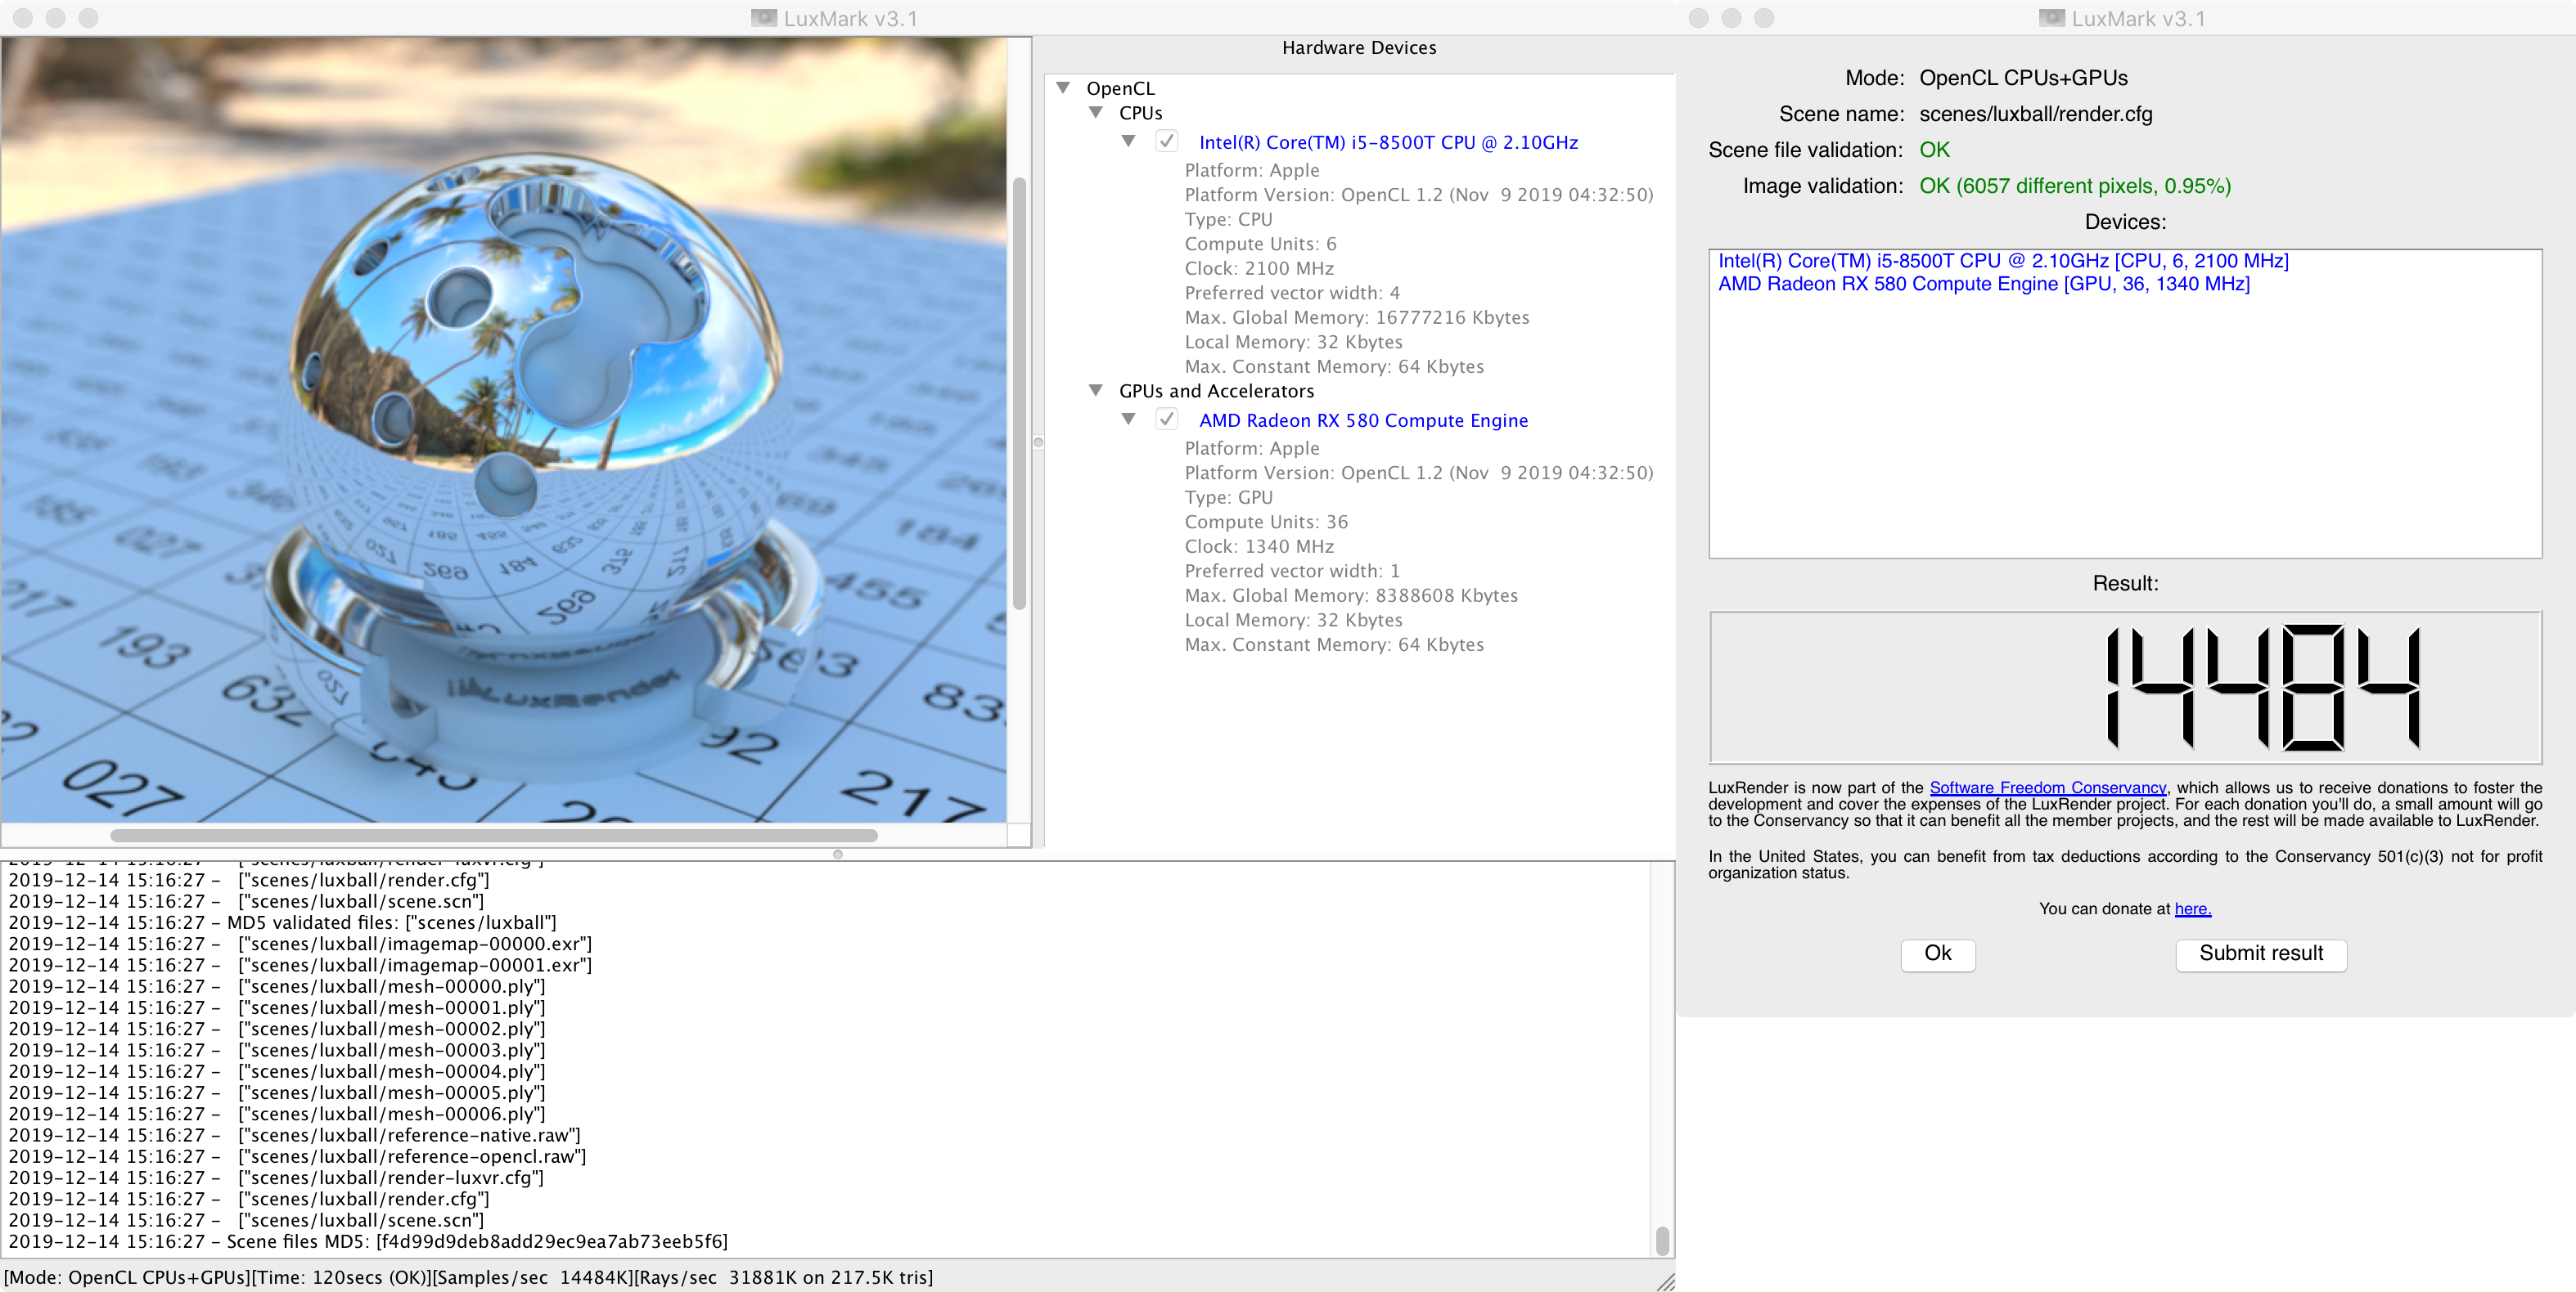The width and height of the screenshot is (2576, 1292).
Task: Collapse the GPUs and Accelerators node
Action: (1096, 391)
